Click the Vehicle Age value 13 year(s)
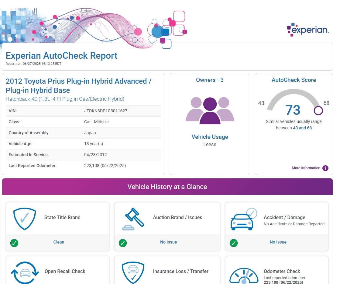This screenshot has width=340, height=284. point(94,144)
